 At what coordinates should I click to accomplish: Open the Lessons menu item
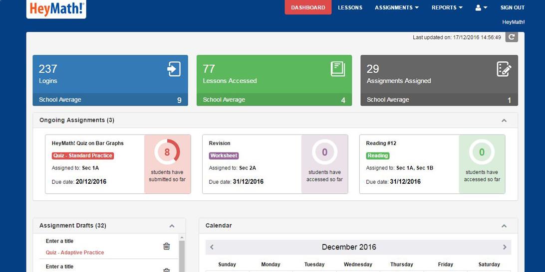point(350,7)
